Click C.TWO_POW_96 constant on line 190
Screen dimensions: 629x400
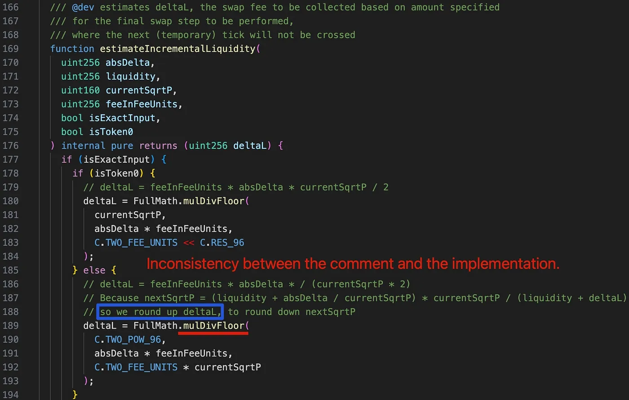[x=128, y=339]
